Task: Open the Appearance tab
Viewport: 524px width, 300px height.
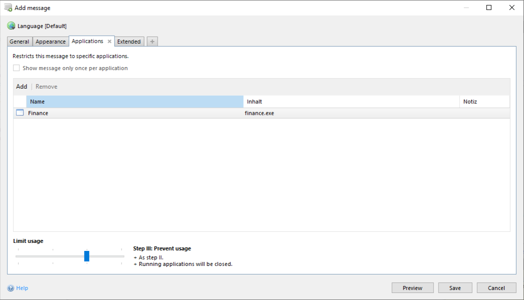Action: pyautogui.click(x=50, y=41)
